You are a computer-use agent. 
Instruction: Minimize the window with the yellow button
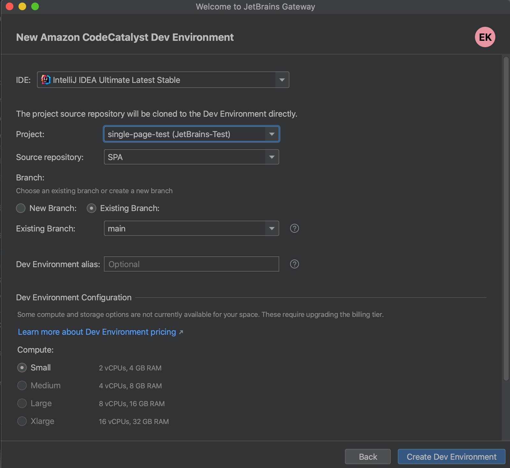22,6
